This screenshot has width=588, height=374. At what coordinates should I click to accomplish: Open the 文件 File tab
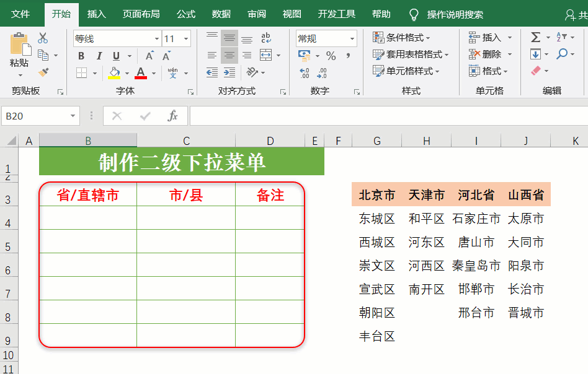pos(20,14)
